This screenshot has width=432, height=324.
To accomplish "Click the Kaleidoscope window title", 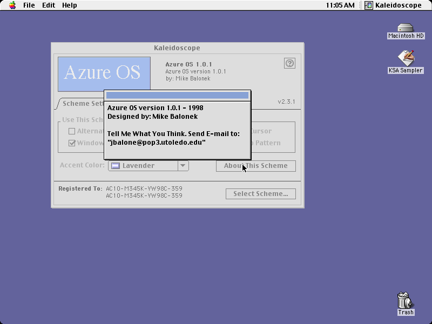I will 177,48.
